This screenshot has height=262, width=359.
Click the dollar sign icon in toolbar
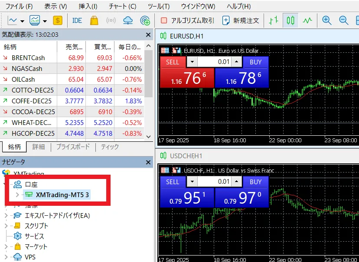tap(57, 20)
